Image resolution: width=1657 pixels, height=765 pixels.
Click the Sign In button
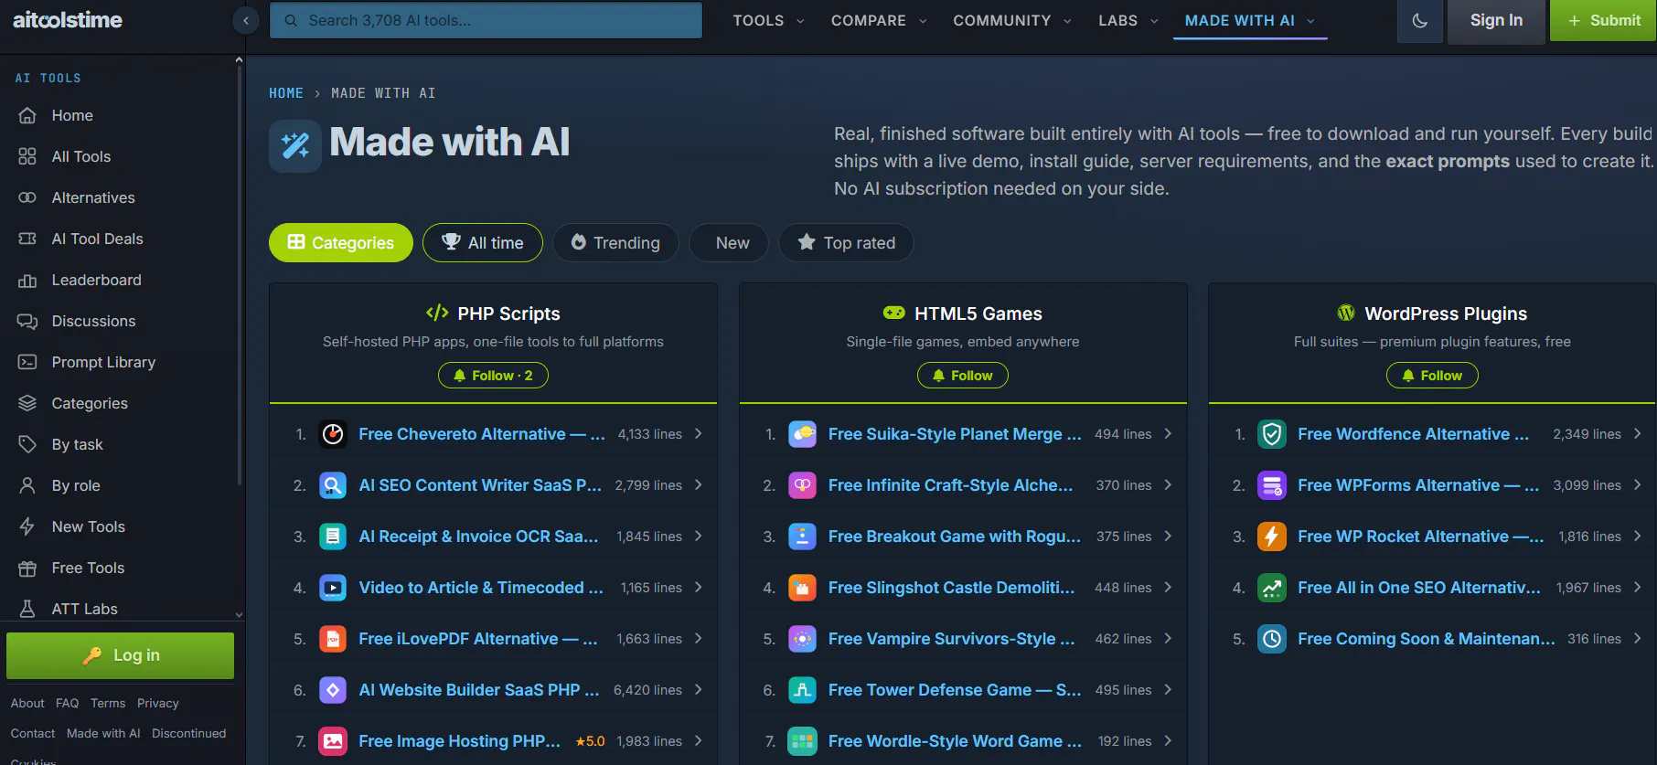point(1496,21)
